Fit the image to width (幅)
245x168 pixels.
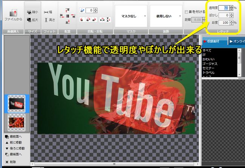pos(48,12)
